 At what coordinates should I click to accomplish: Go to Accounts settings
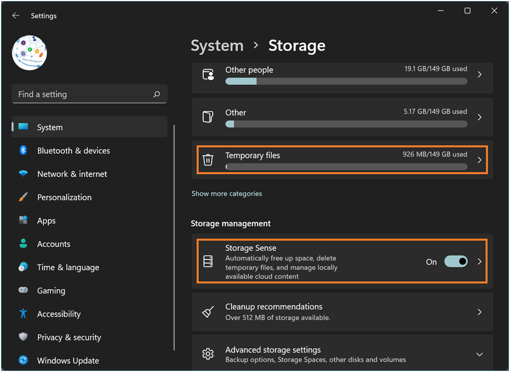tap(53, 244)
